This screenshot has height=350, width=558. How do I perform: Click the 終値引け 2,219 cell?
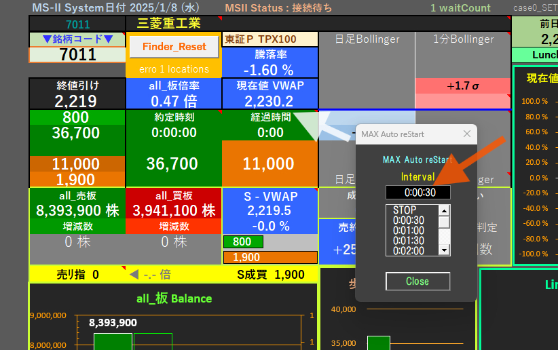click(x=77, y=94)
